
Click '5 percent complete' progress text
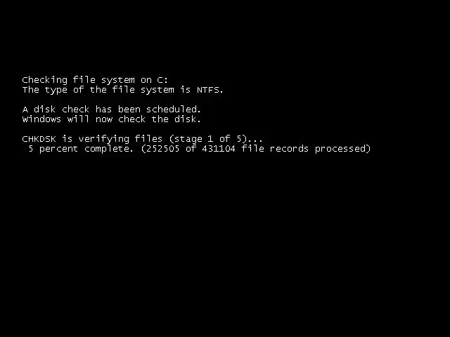pyautogui.click(x=81, y=149)
